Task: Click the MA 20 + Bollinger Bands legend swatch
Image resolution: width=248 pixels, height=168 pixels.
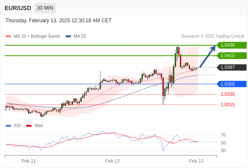Action: [x=8, y=37]
